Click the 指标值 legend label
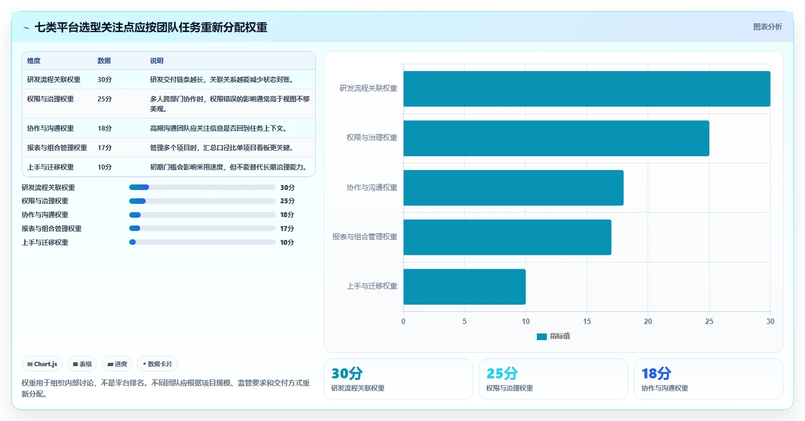Viewport: 805px width, 421px height. (560, 336)
